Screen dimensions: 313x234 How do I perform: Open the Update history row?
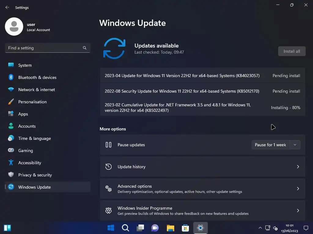click(203, 167)
